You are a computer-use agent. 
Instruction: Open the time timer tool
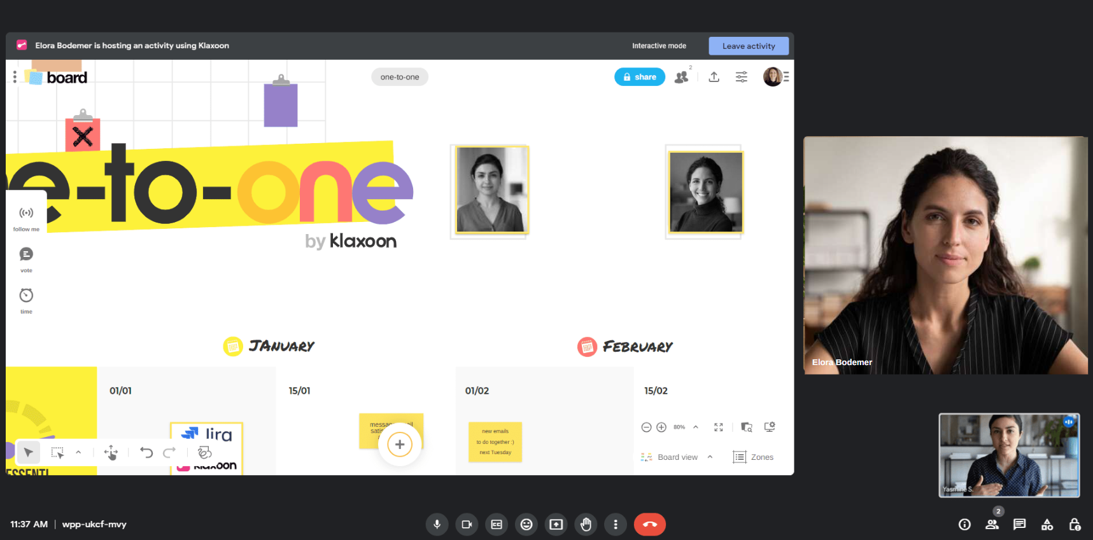[26, 295]
